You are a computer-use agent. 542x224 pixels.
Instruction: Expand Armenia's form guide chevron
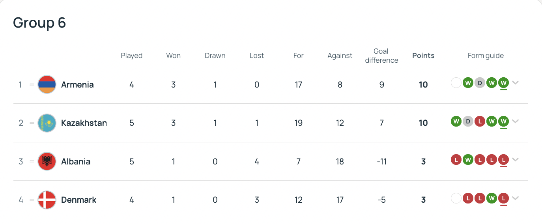coord(515,83)
